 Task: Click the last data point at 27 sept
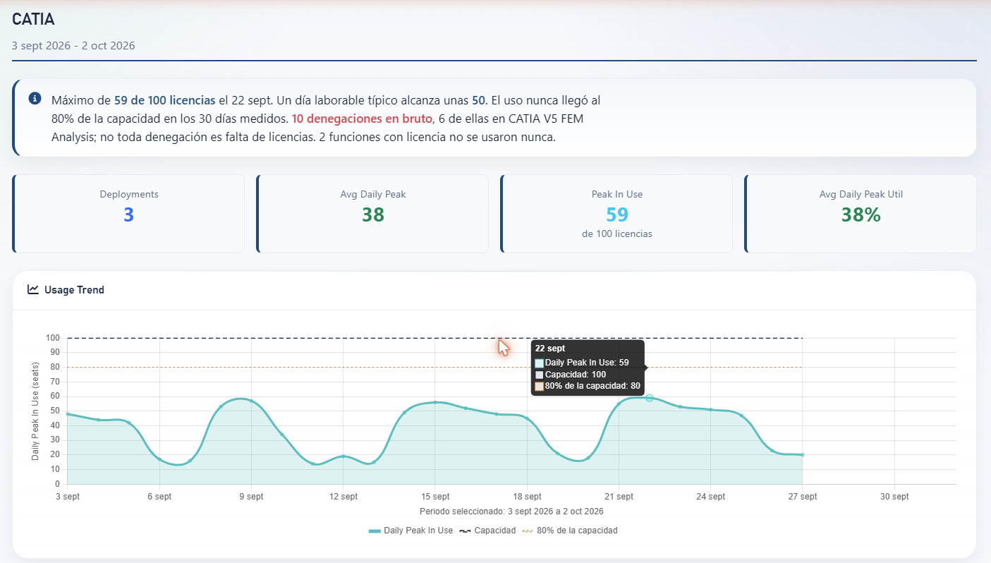803,455
